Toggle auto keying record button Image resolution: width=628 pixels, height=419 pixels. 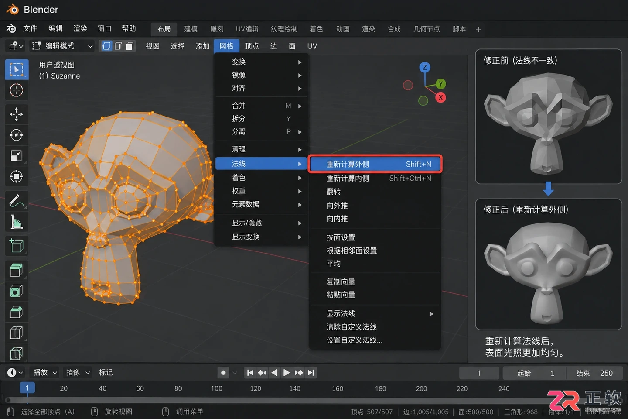tap(223, 373)
